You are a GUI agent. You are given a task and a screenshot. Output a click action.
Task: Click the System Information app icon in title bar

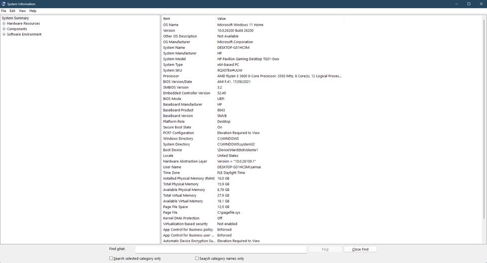click(x=4, y=4)
